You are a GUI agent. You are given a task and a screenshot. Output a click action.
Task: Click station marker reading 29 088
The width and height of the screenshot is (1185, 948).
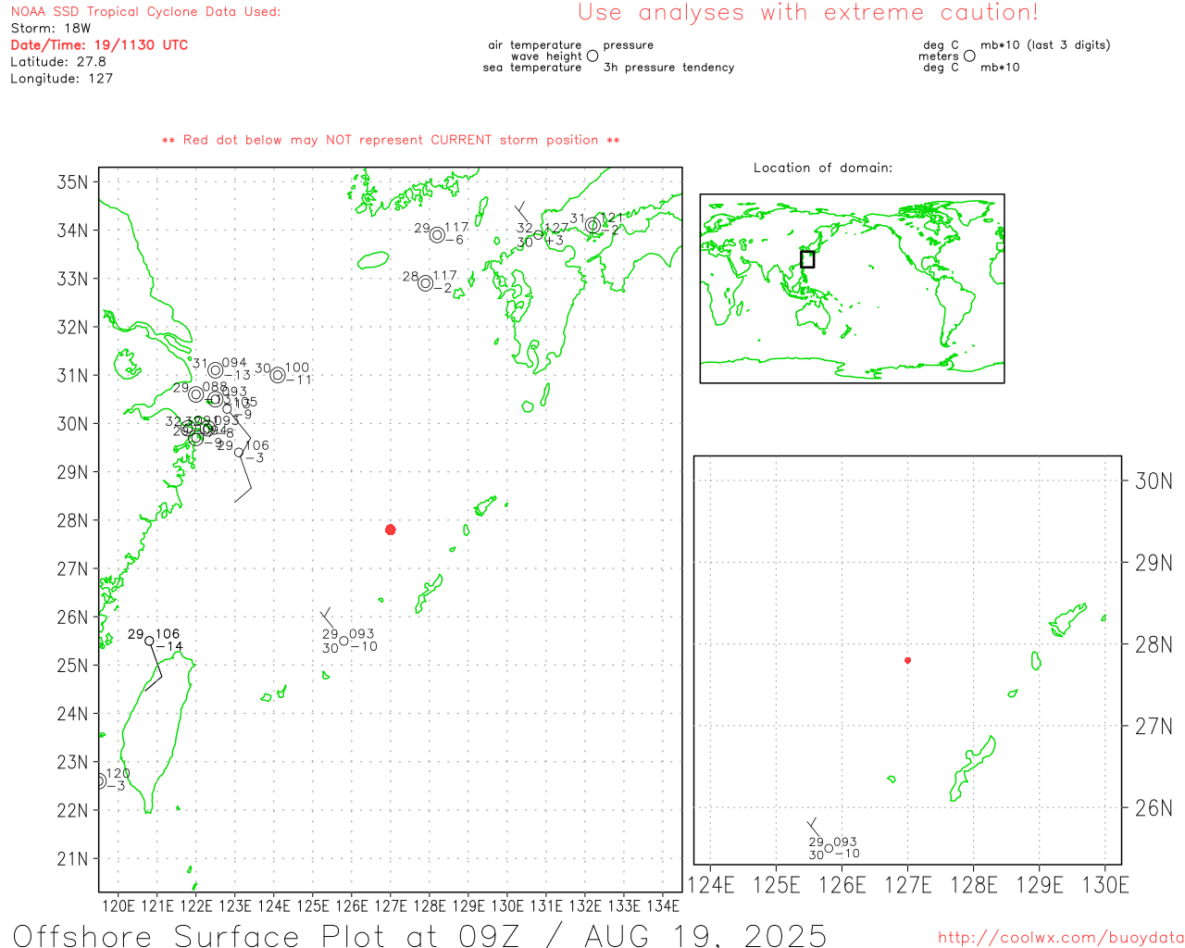(196, 394)
